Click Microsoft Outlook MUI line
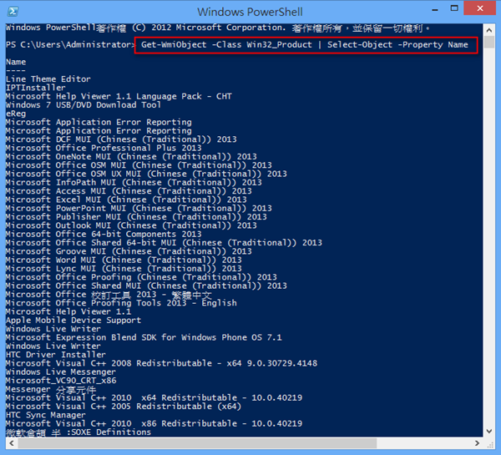 click(131, 225)
